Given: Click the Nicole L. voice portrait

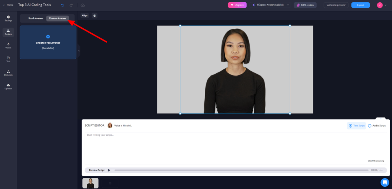Looking at the screenshot, I should pos(110,125).
